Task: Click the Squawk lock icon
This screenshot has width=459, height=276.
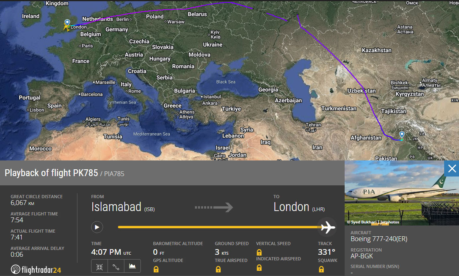Action: [x=321, y=269]
